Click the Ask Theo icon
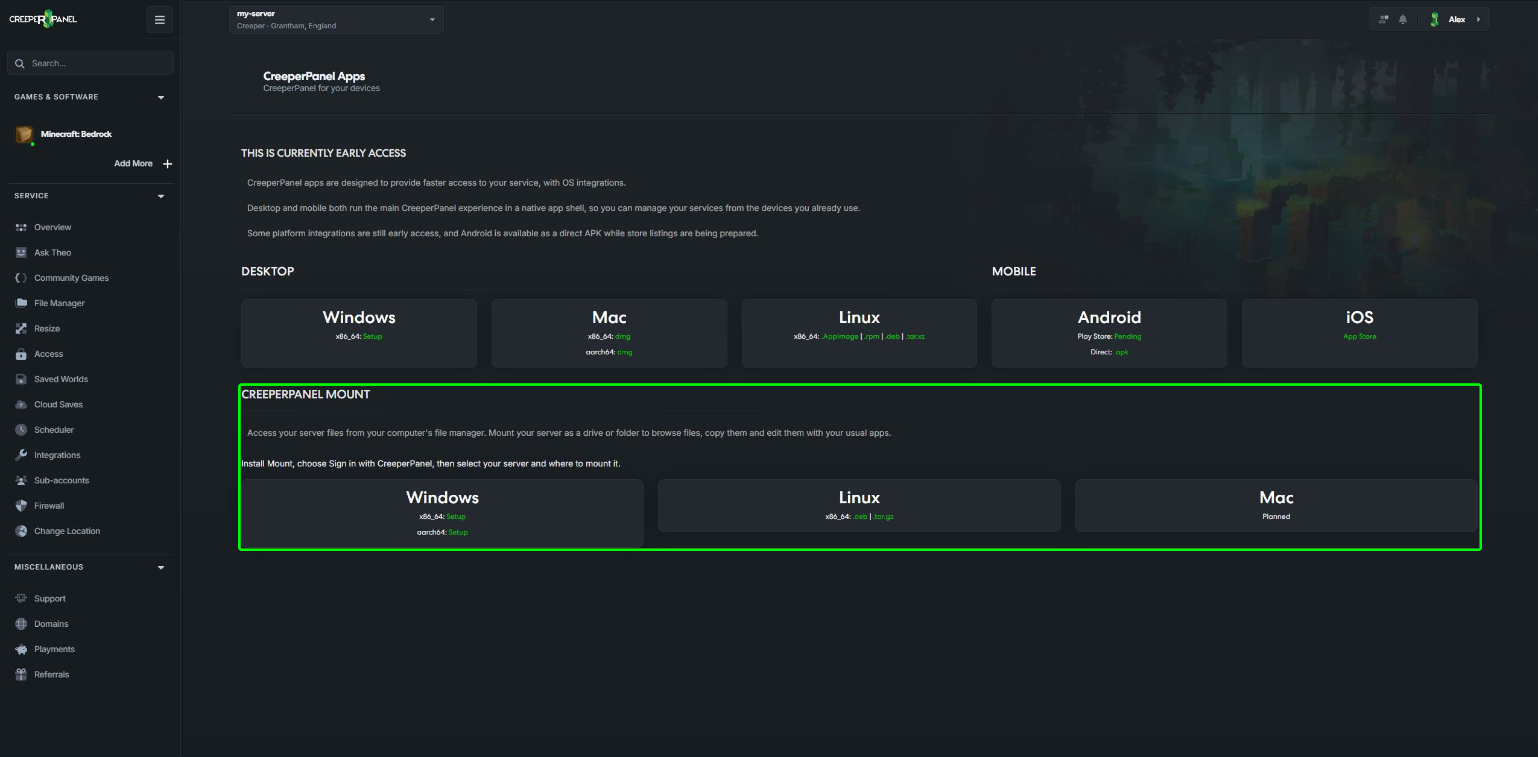 (x=21, y=253)
